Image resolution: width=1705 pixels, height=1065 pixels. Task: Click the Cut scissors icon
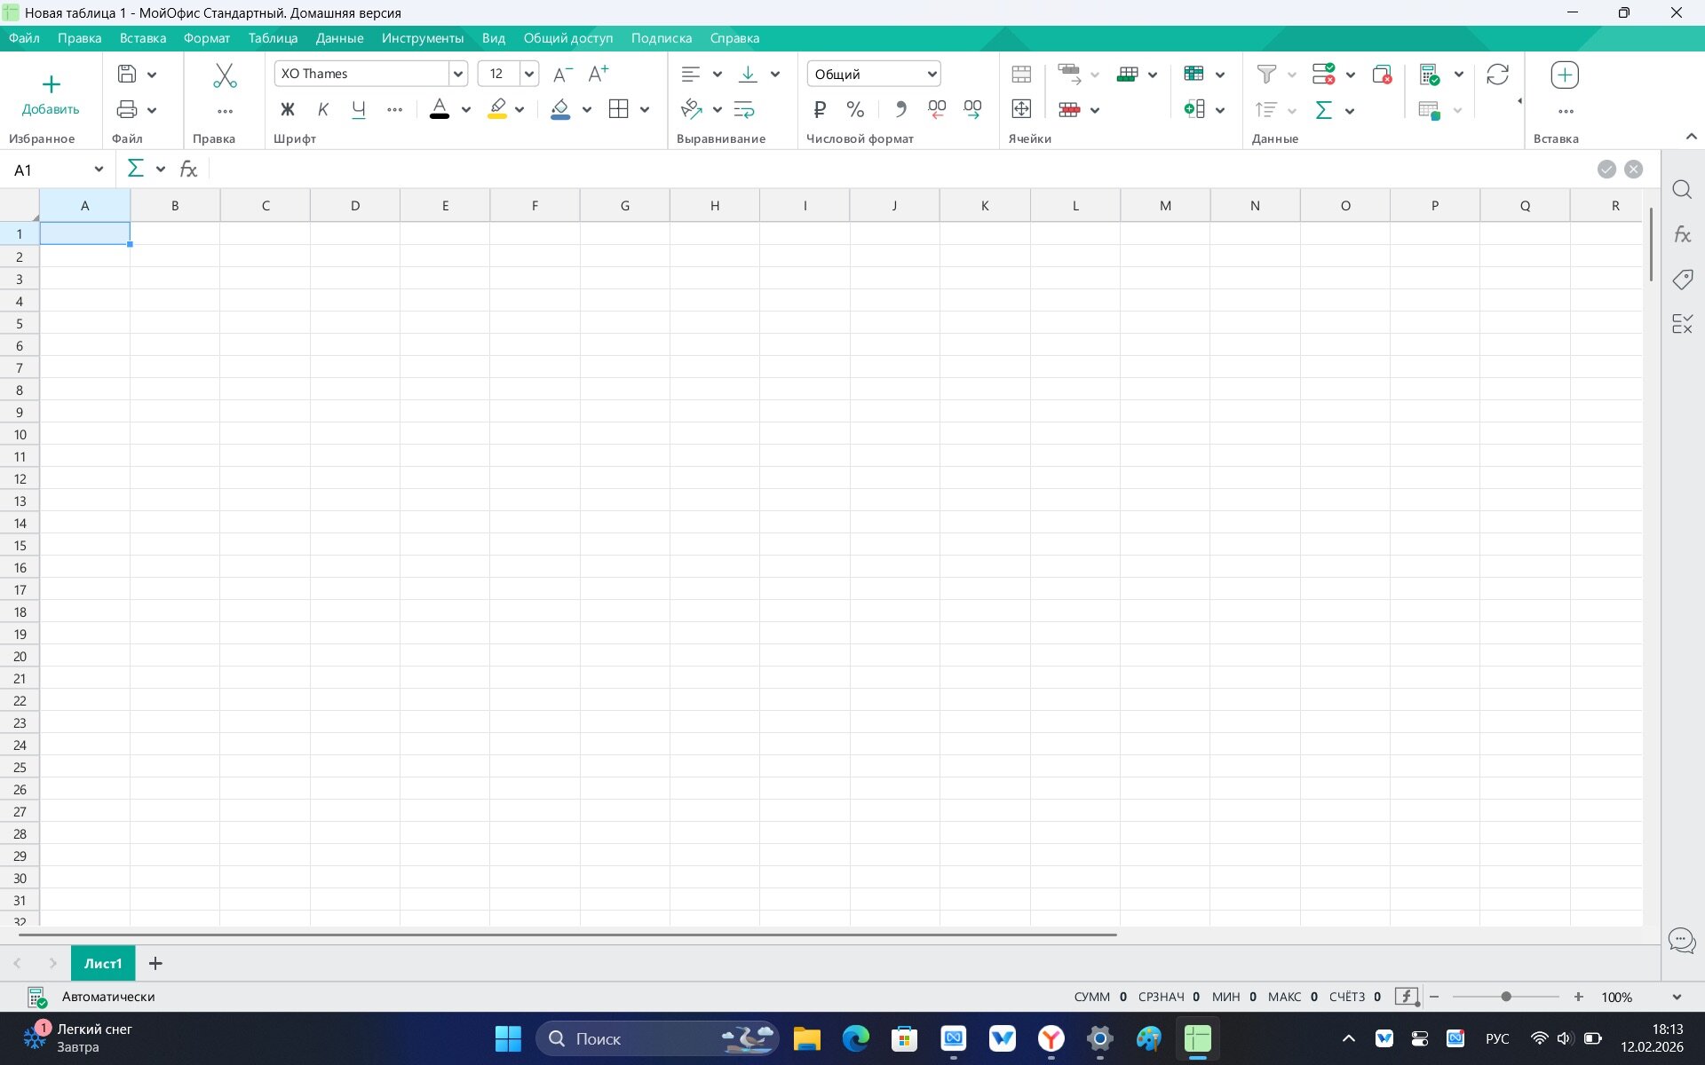tap(225, 75)
